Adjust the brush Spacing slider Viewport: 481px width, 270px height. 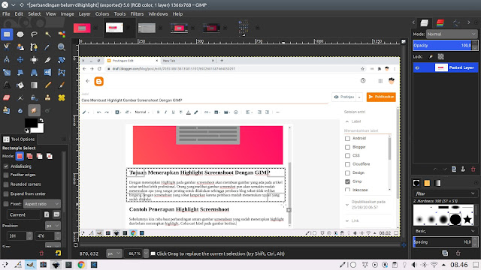click(x=445, y=241)
